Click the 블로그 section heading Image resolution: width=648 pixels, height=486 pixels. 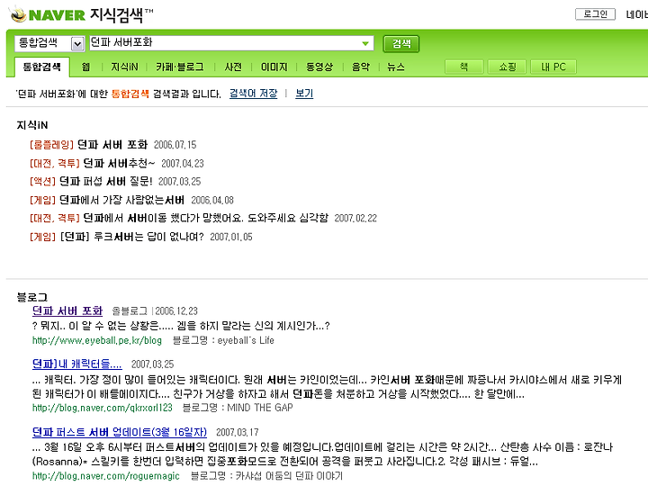tap(32, 297)
